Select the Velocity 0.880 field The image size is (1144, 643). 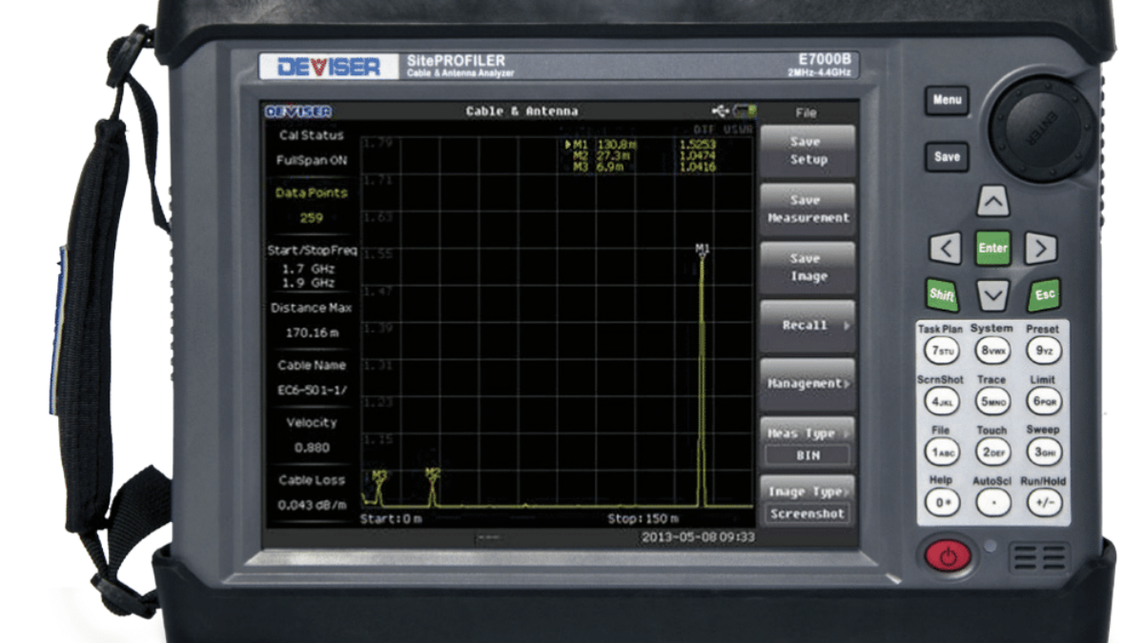(312, 435)
